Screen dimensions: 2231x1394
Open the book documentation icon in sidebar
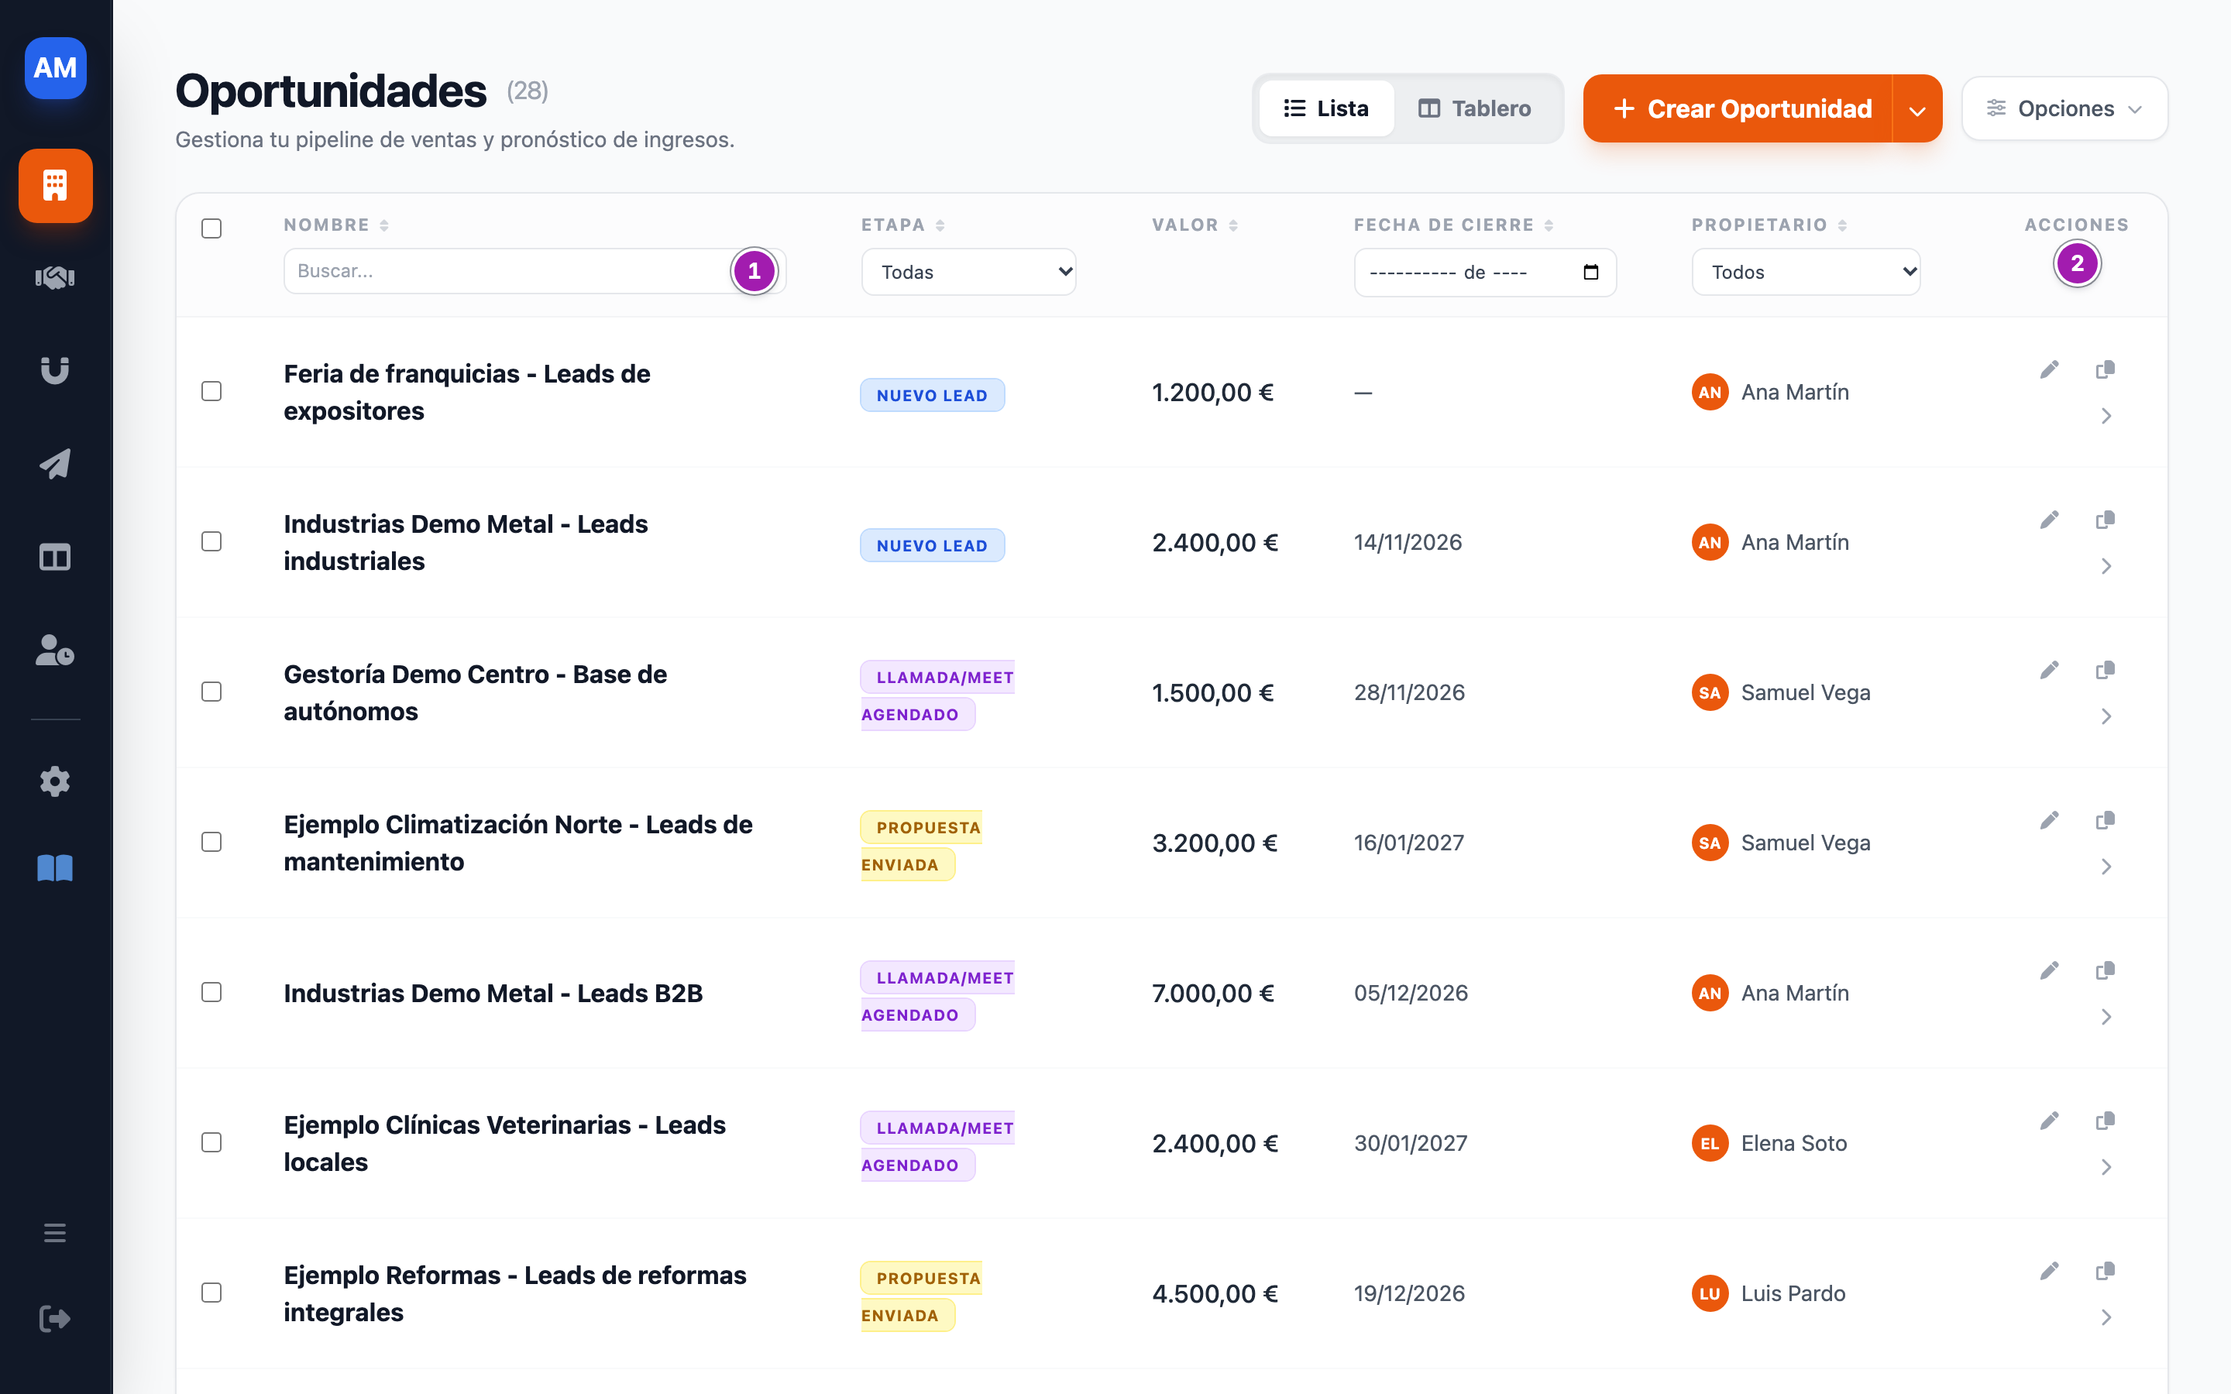[x=55, y=867]
